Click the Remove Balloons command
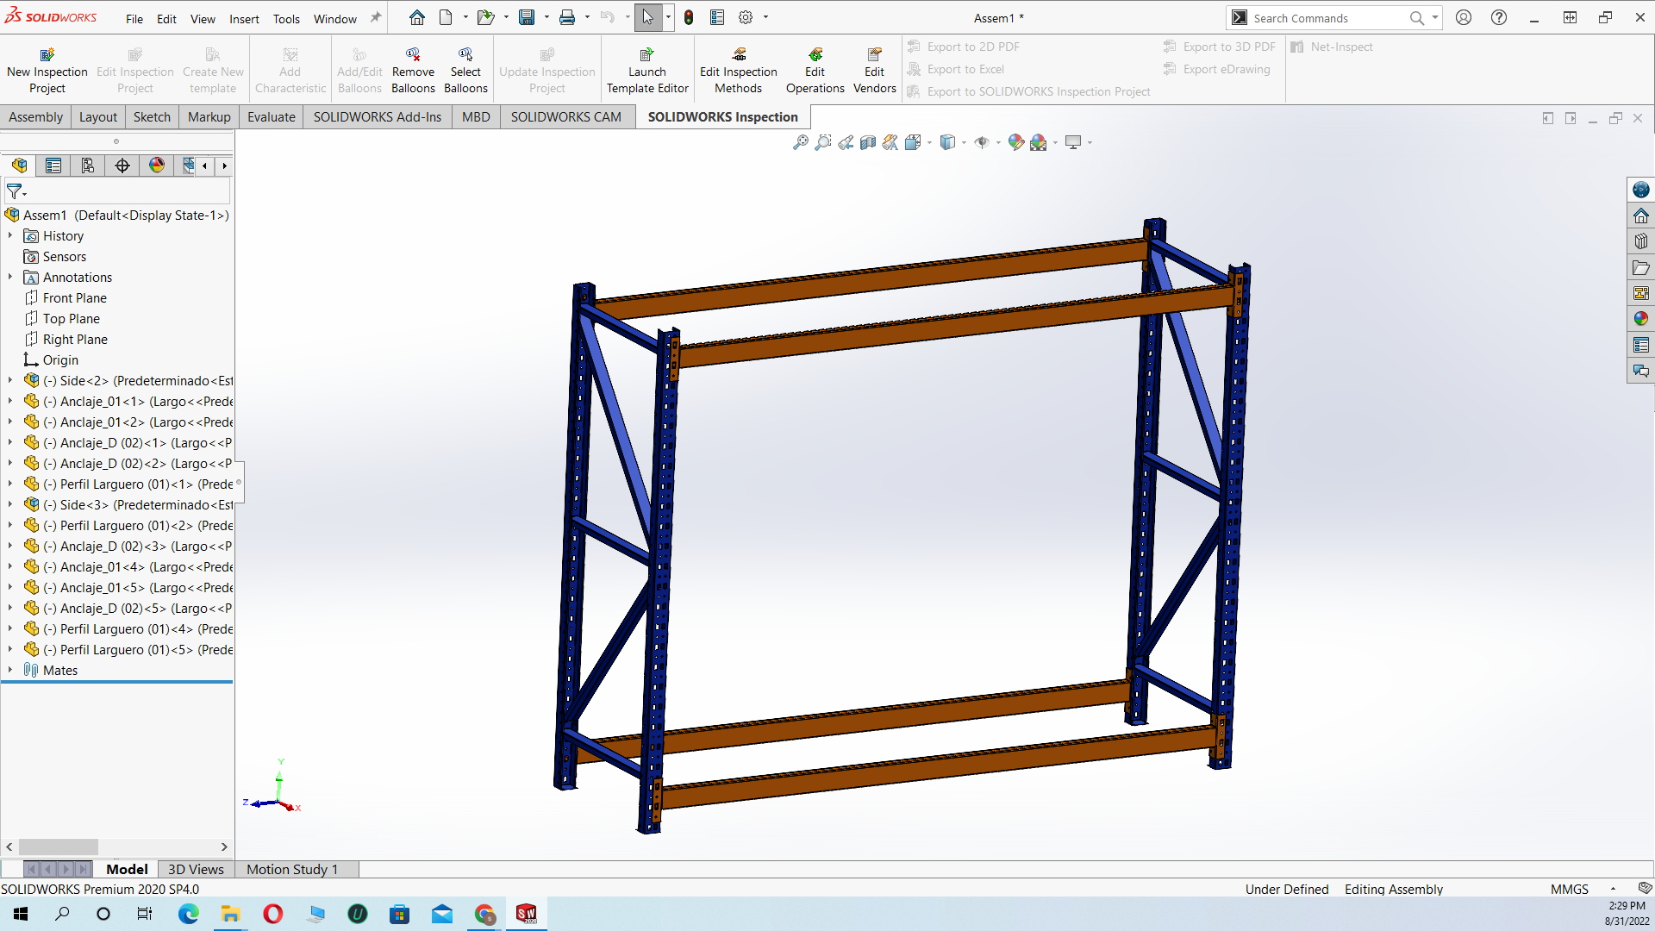Image resolution: width=1655 pixels, height=931 pixels. (413, 69)
